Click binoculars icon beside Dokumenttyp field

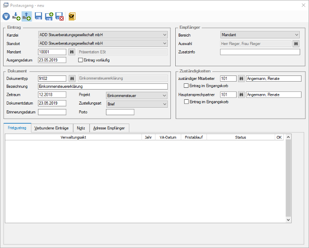72,79
